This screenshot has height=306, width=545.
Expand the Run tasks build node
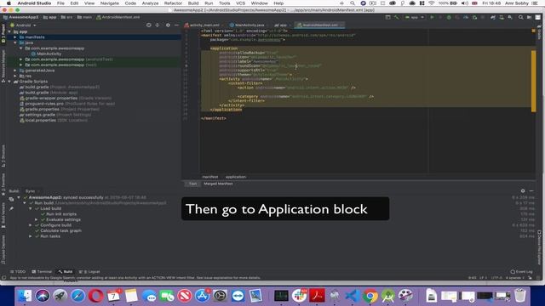(31, 236)
